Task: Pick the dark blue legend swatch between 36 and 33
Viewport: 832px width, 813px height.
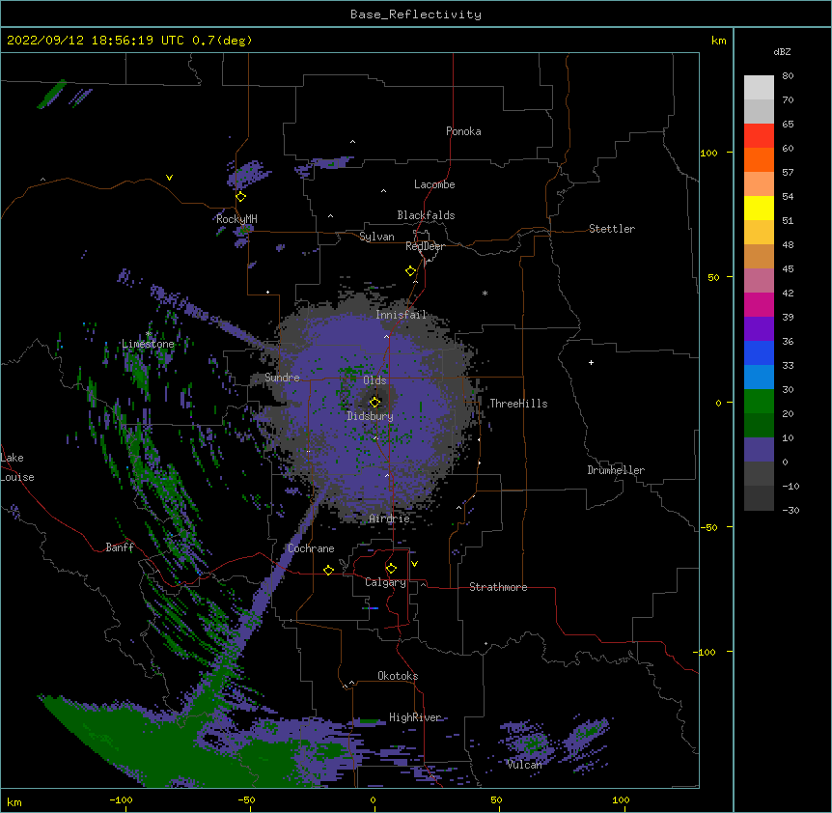Action: click(759, 352)
